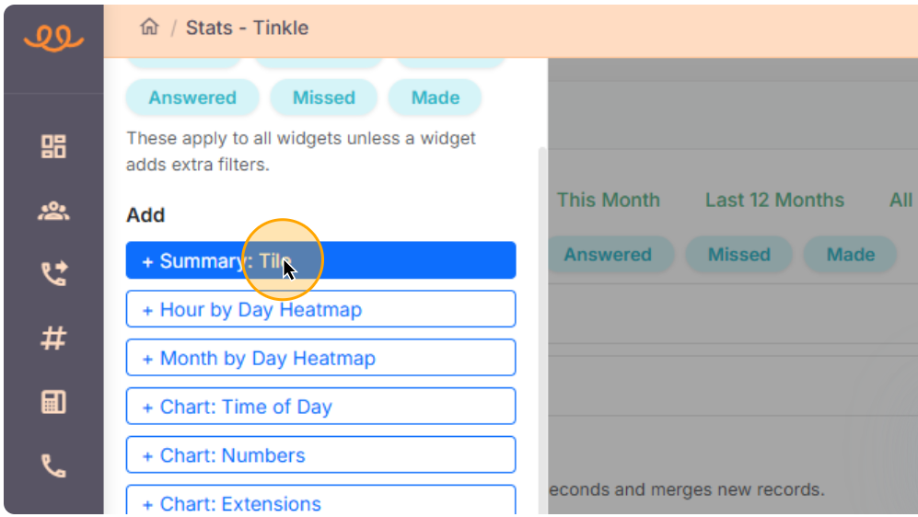Toggle the Made filter in panel
This screenshot has width=918, height=517.
(x=436, y=98)
